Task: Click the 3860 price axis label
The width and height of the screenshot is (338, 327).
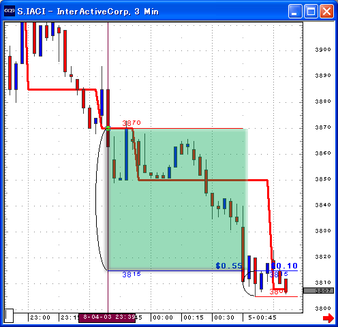Action: click(323, 153)
